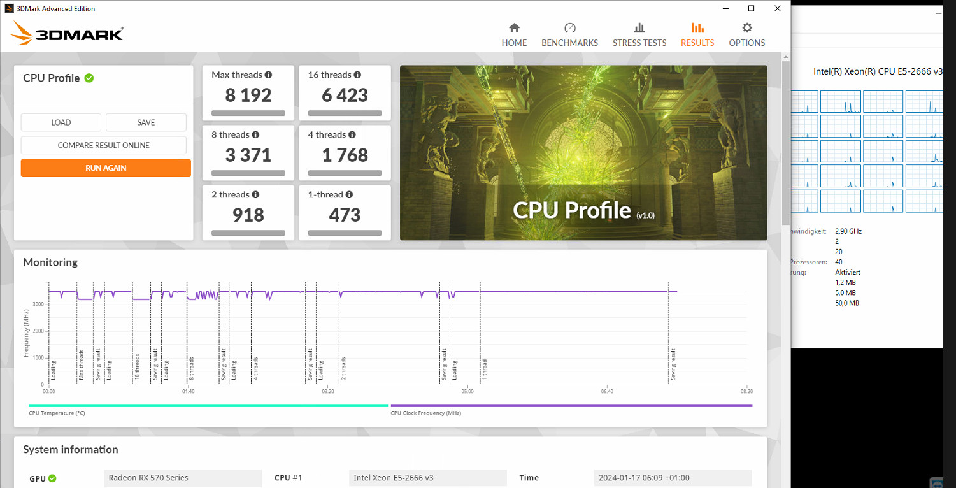
Task: Click the 1 thread marker in the chart
Action: click(x=484, y=370)
